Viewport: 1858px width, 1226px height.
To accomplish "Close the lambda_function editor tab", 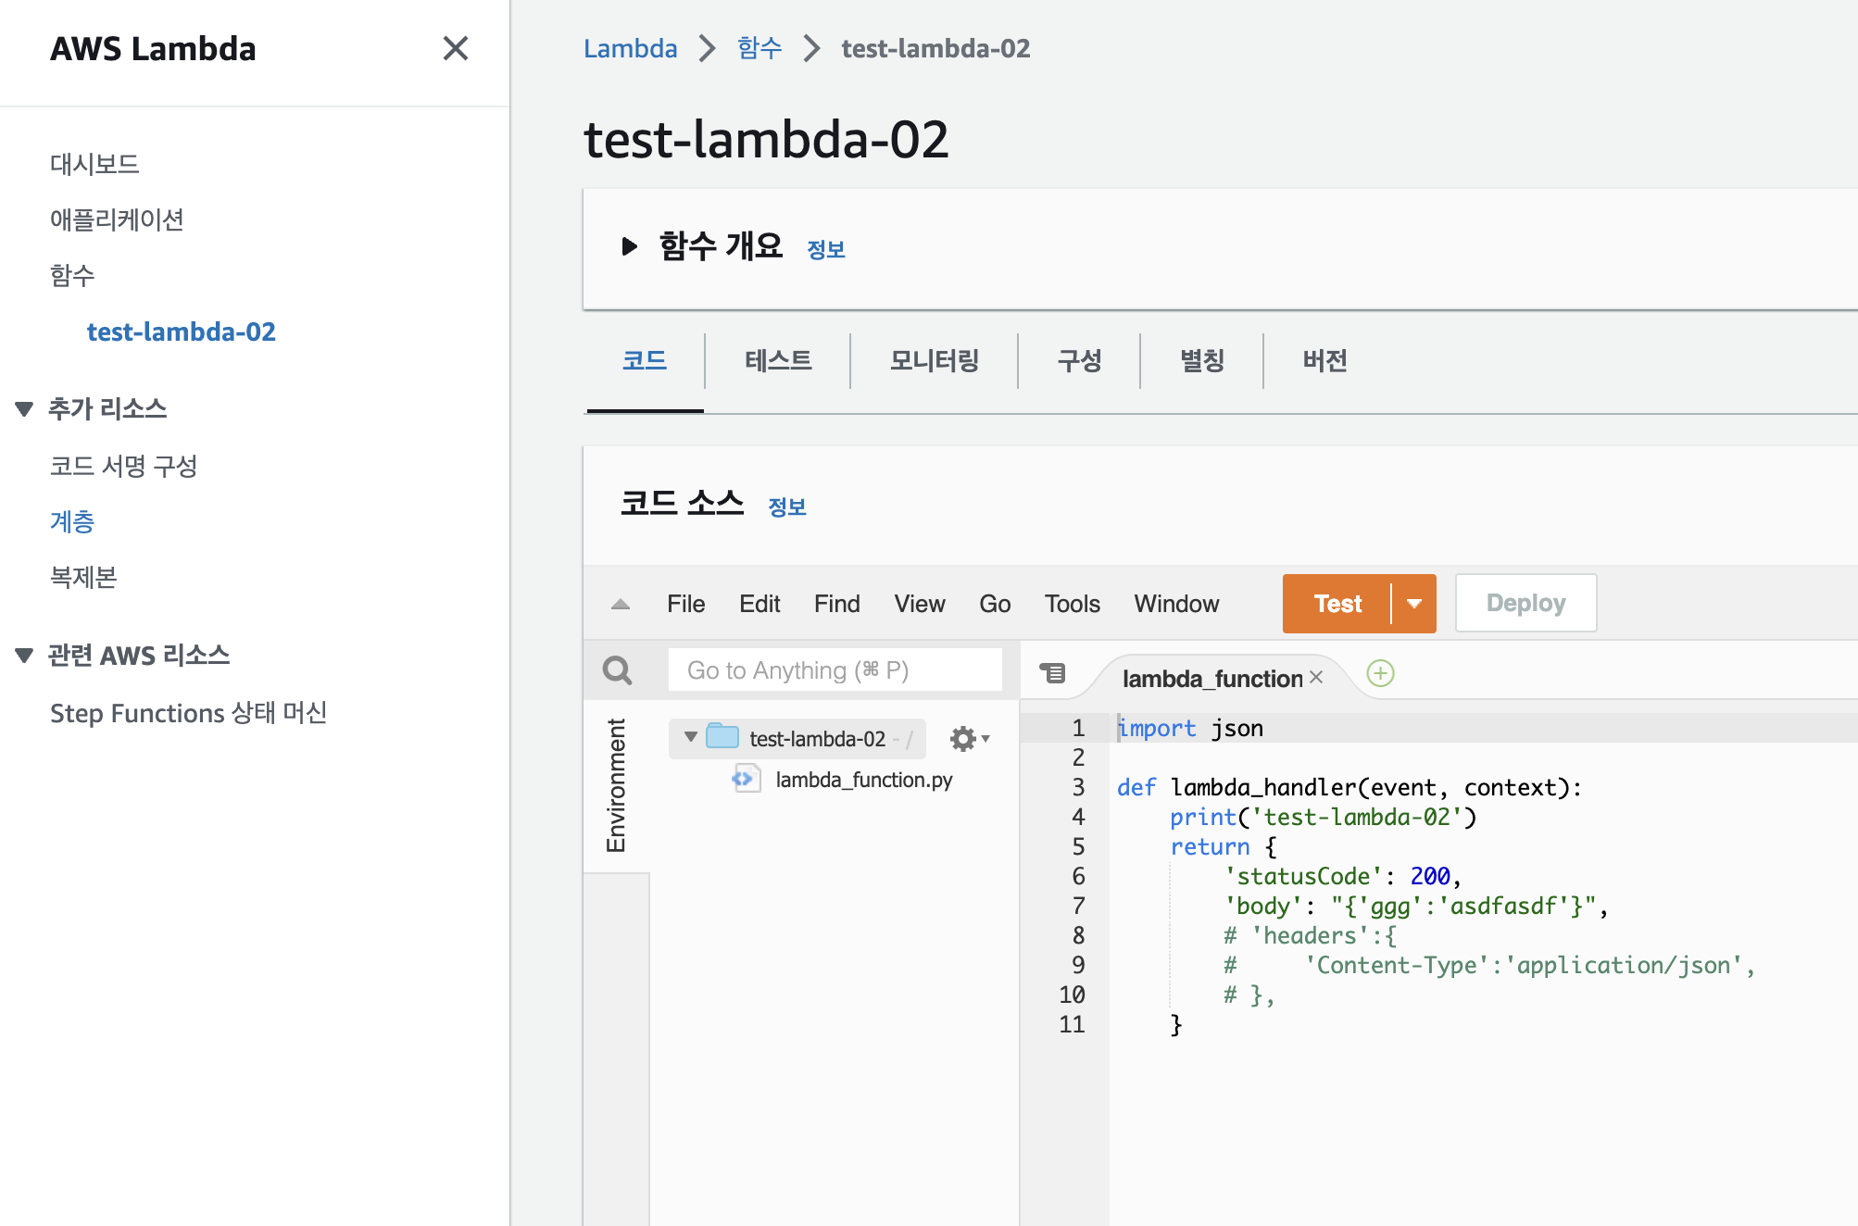I will coord(1316,678).
